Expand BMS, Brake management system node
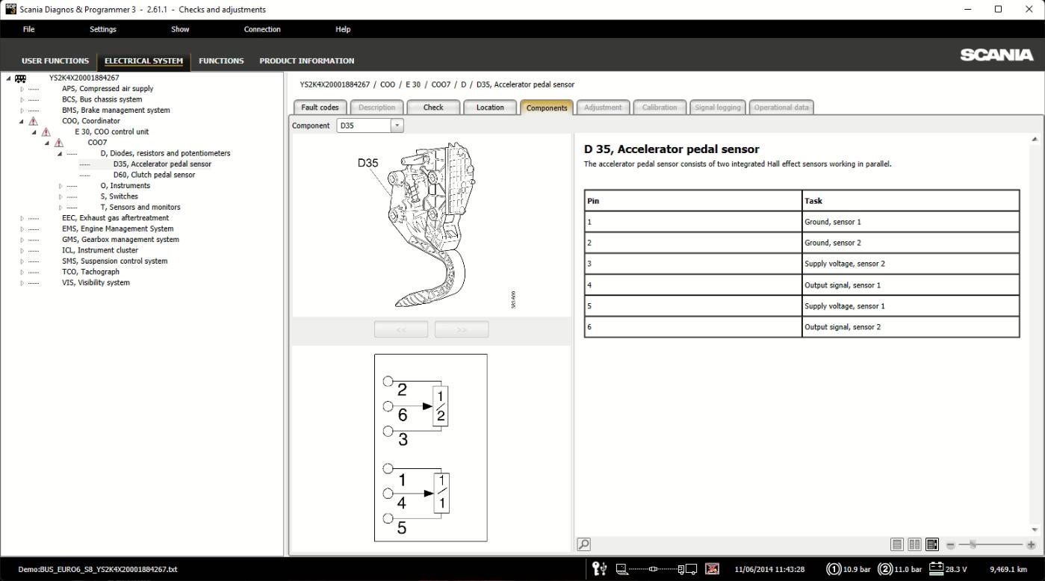 [x=22, y=111]
